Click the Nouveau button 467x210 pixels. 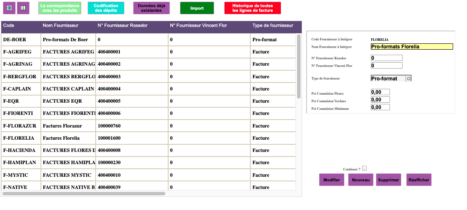click(x=361, y=180)
